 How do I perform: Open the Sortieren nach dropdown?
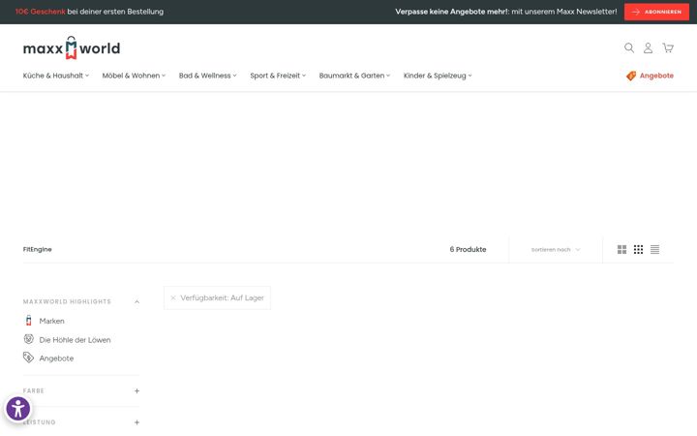(556, 250)
